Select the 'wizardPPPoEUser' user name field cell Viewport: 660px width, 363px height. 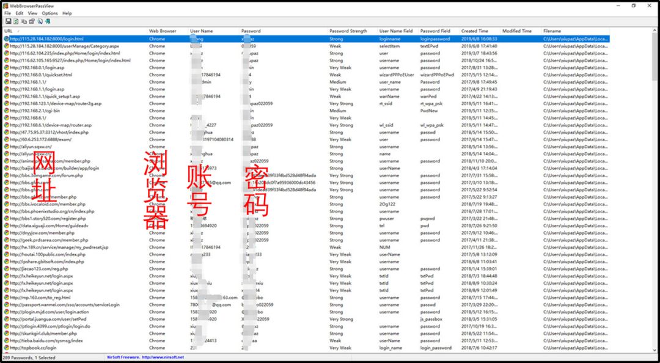tap(397, 75)
